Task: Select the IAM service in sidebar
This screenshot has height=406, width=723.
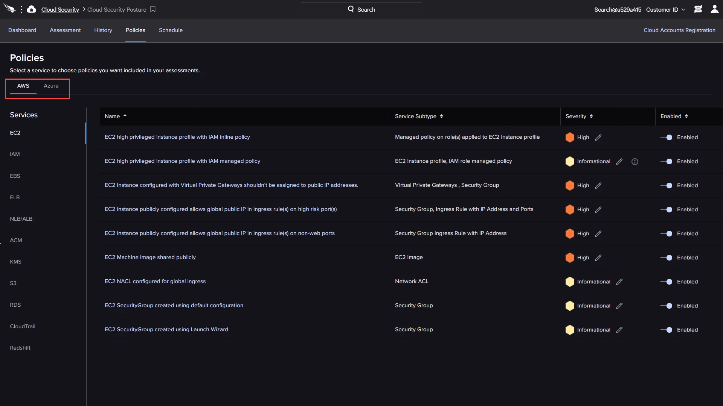Action: pos(15,154)
